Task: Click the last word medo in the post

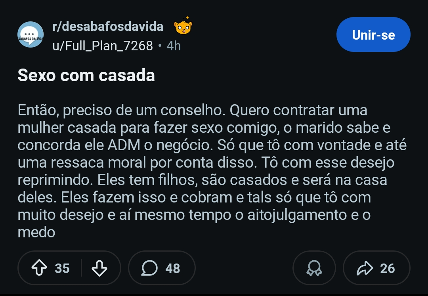Action: pos(36,232)
